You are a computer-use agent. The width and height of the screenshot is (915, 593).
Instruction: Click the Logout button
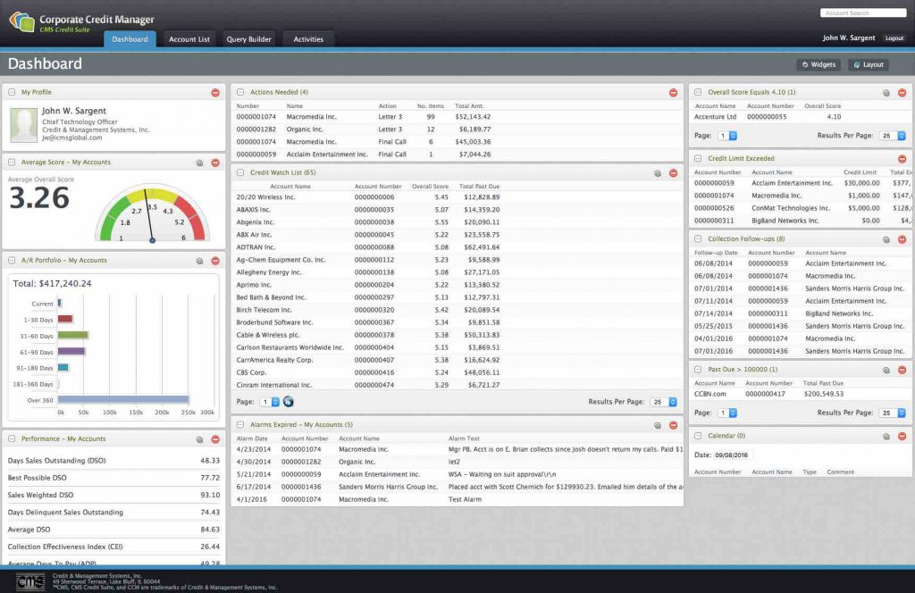tap(894, 38)
